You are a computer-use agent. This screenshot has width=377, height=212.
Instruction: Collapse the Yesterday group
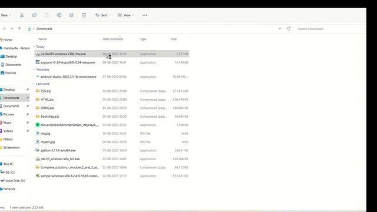click(34, 69)
